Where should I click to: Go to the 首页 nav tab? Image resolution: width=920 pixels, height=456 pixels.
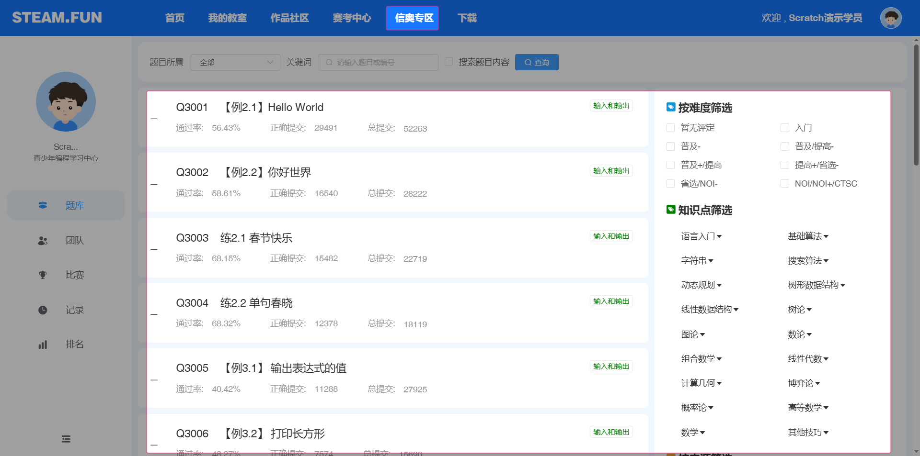pyautogui.click(x=175, y=18)
